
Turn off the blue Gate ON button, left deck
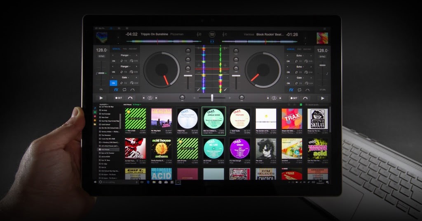113,83
